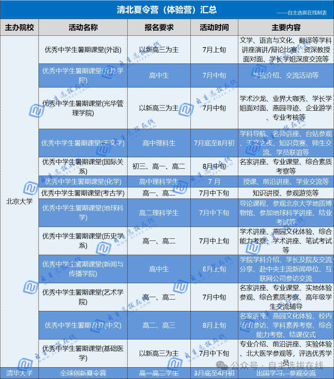Select 优秀中学生暑期课堂(基础医学) activity name

(x=83, y=353)
